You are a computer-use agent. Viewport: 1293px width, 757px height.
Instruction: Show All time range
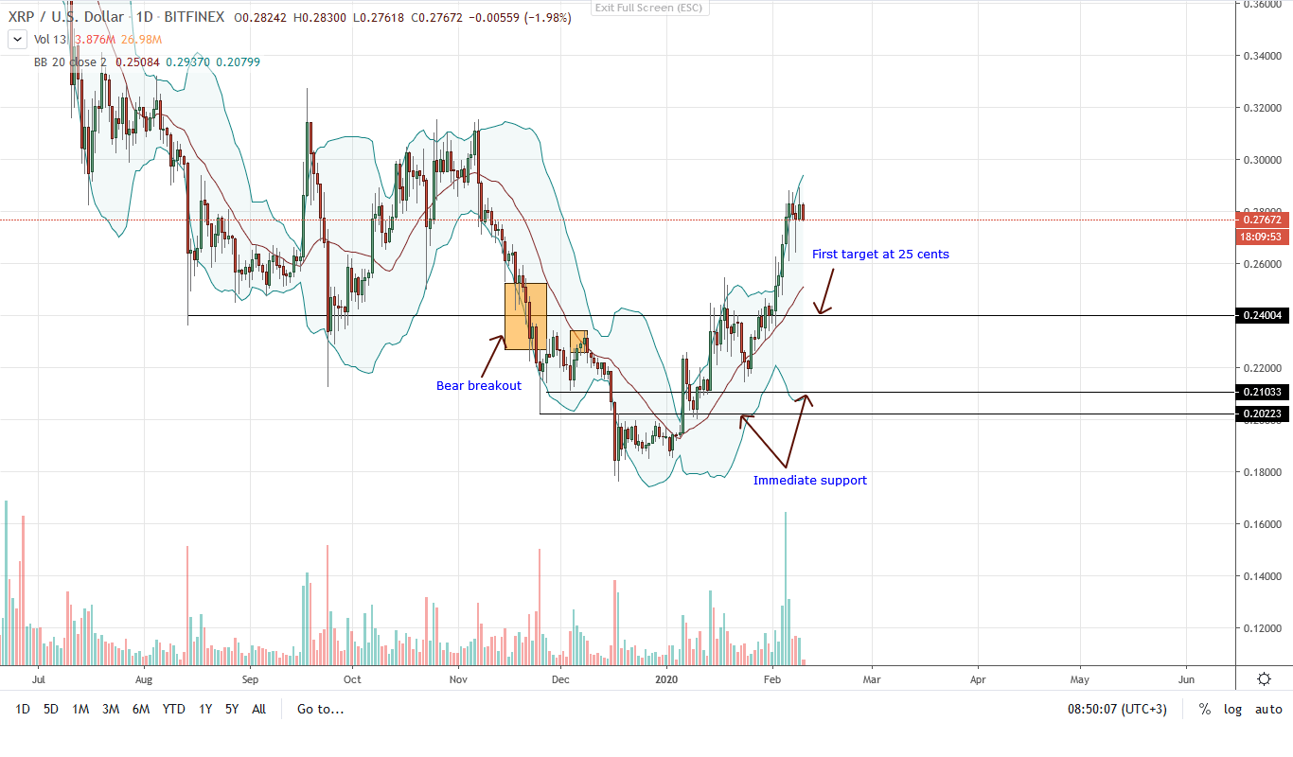tap(258, 709)
